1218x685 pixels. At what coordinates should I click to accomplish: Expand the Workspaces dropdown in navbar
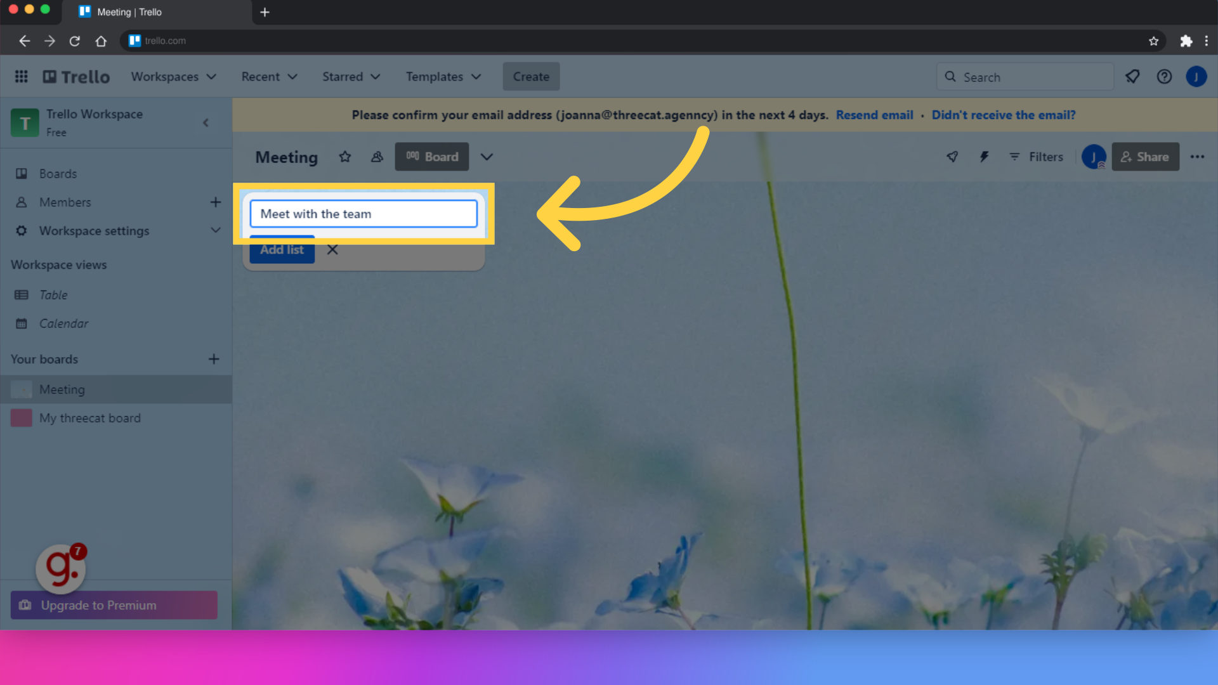(173, 76)
